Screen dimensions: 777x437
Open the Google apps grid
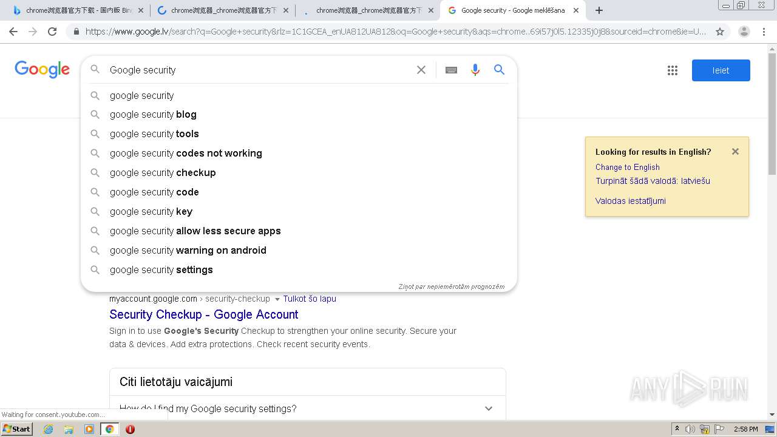pyautogui.click(x=673, y=70)
